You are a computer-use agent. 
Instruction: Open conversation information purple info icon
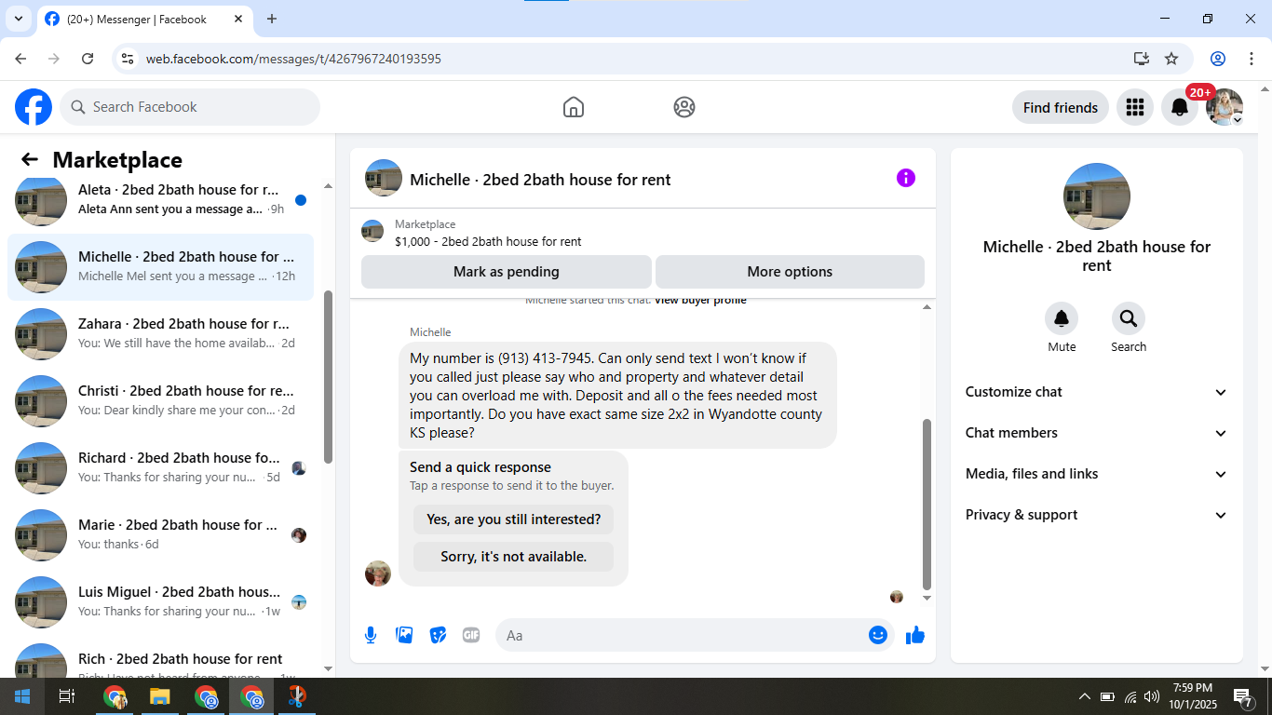pos(906,178)
